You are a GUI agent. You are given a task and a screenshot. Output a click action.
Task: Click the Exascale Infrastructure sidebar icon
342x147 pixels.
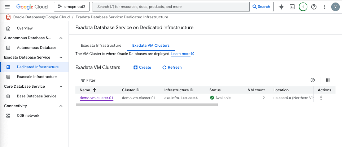(8, 77)
